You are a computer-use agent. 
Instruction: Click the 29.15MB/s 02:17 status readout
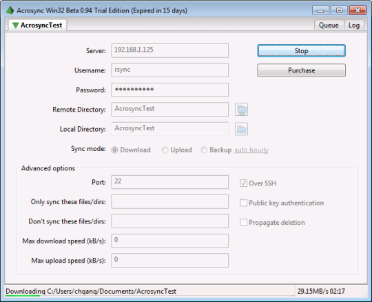tap(321, 291)
